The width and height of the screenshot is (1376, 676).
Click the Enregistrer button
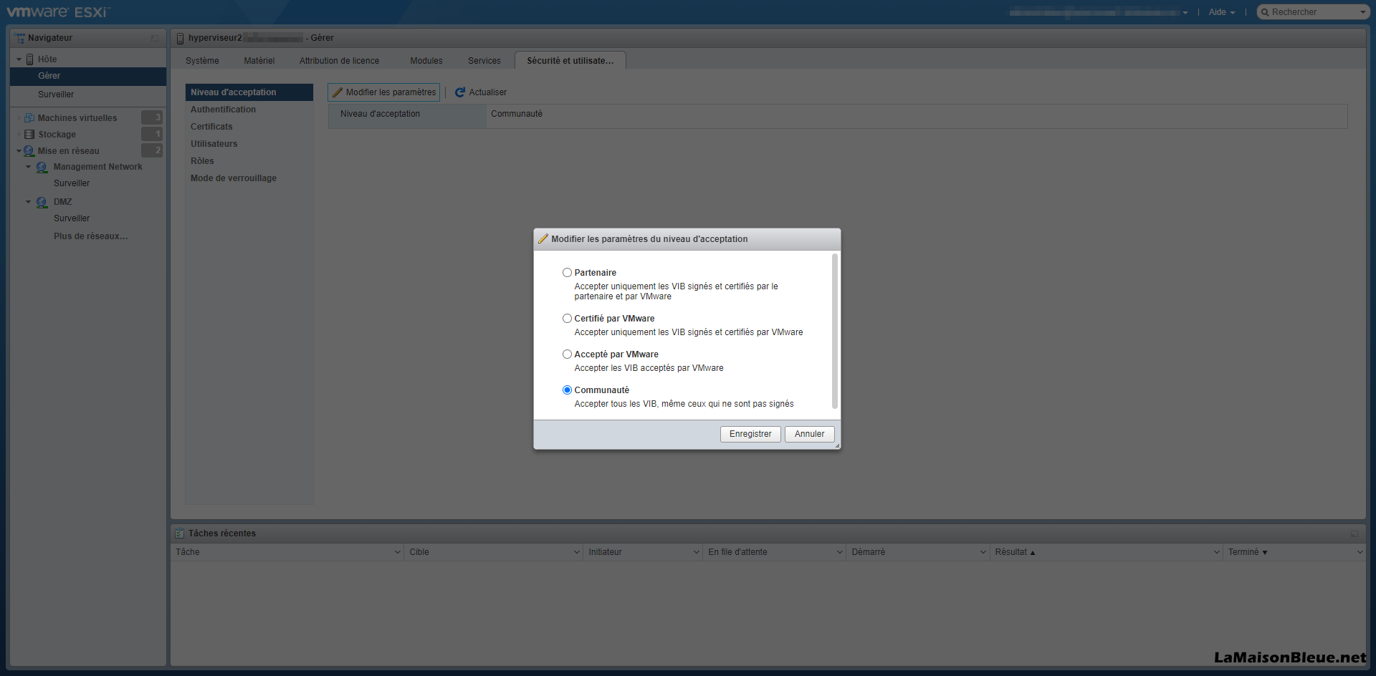coord(750,434)
